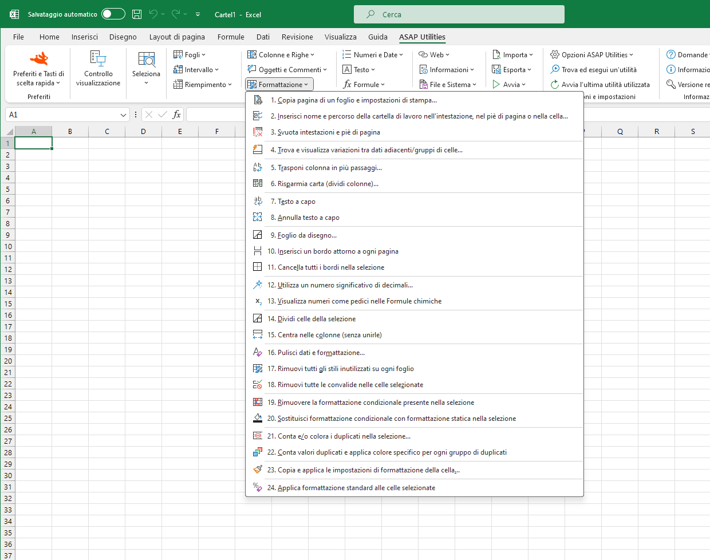The height and width of the screenshot is (560, 710).
Task: Collapse the Formattazione dropdown
Action: (279, 85)
